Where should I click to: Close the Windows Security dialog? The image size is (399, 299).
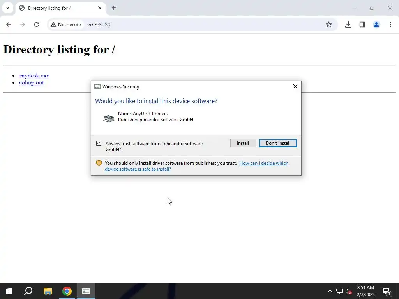pos(295,86)
